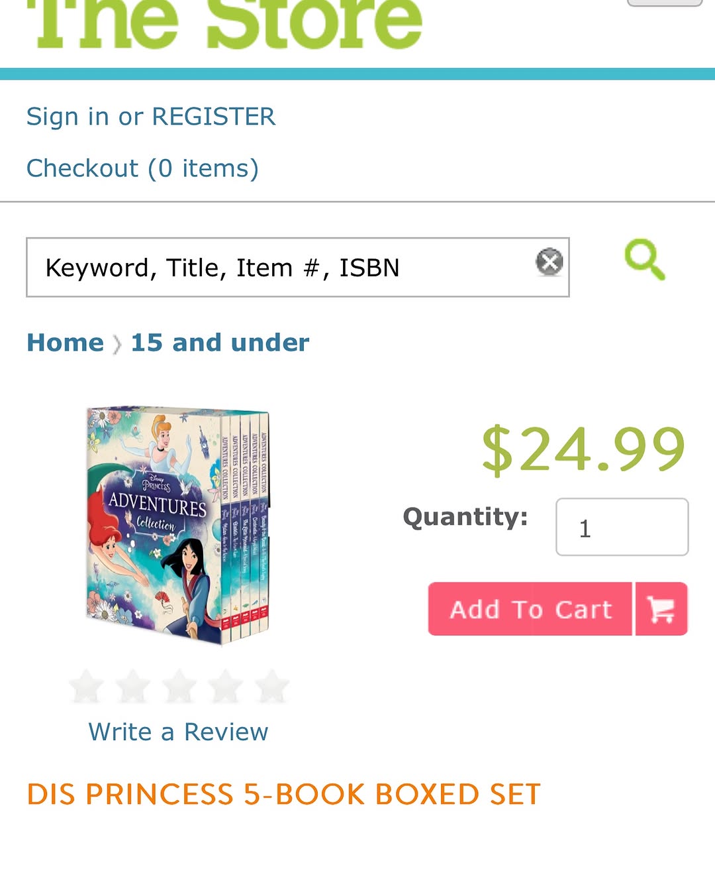The height and width of the screenshot is (894, 715).
Task: Open the Sign in or REGISTER link
Action: click(x=151, y=117)
